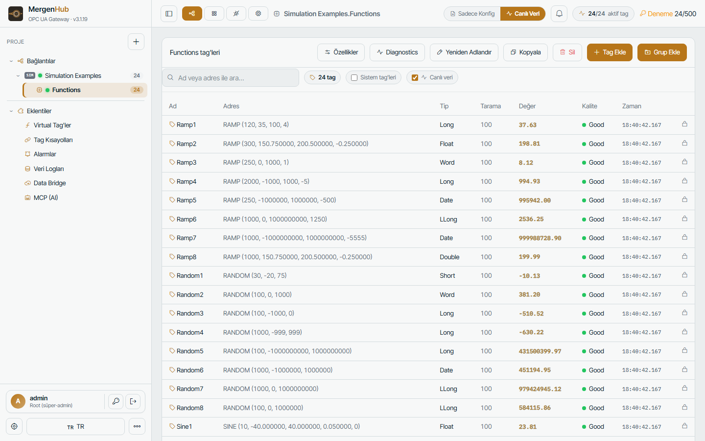Log out using the exit icon

coord(133,401)
